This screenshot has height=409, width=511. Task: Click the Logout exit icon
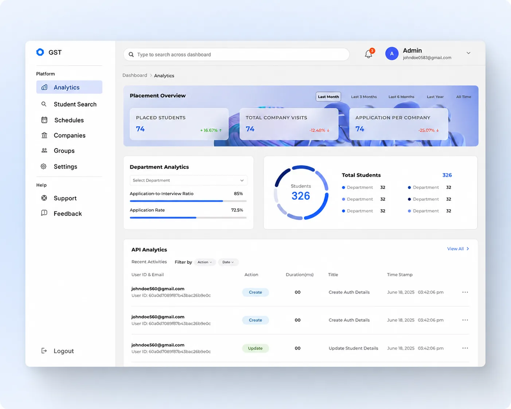click(x=44, y=351)
